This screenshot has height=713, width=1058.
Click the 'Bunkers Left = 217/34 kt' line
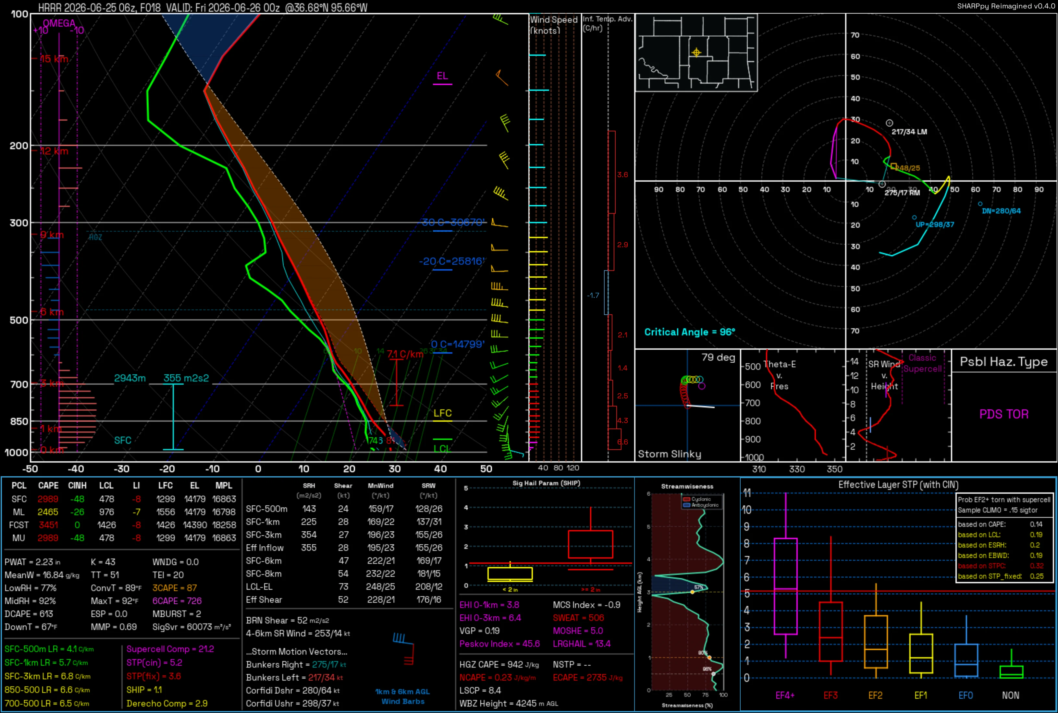coord(294,678)
